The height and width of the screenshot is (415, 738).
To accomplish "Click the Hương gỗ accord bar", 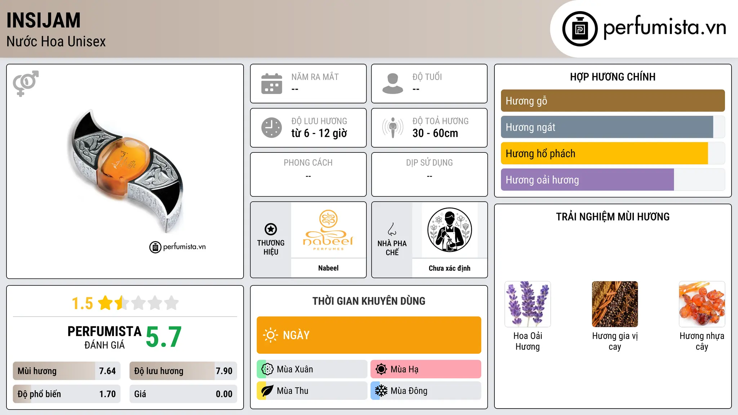I will click(x=613, y=101).
